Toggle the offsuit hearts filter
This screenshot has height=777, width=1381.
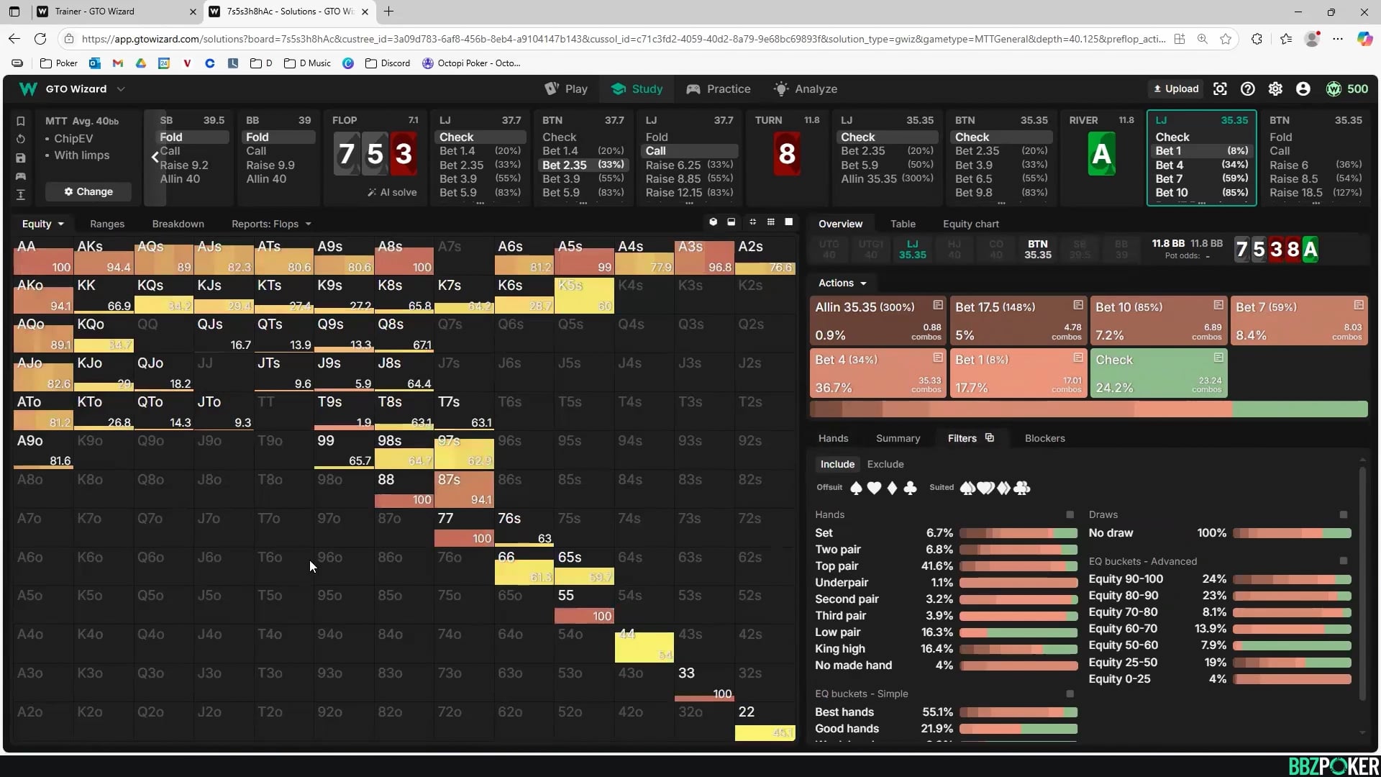874,488
